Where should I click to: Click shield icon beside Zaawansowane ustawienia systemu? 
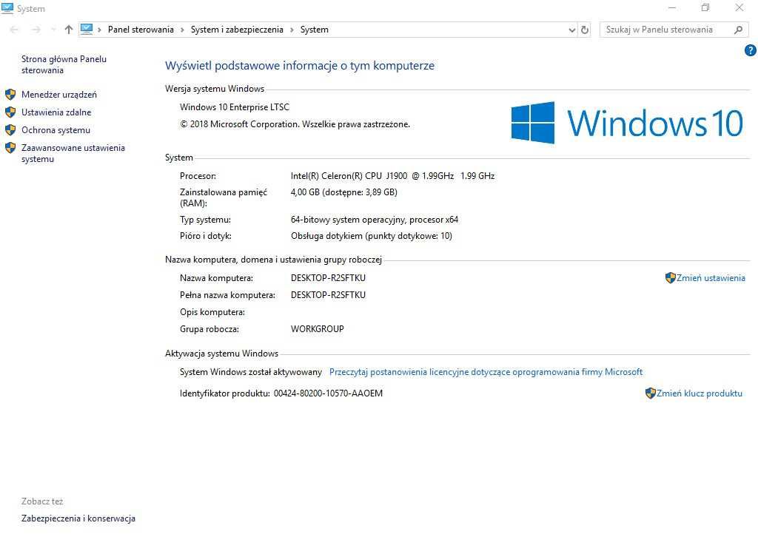[x=10, y=148]
